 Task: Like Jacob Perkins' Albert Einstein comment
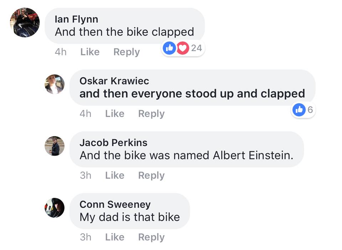115,175
